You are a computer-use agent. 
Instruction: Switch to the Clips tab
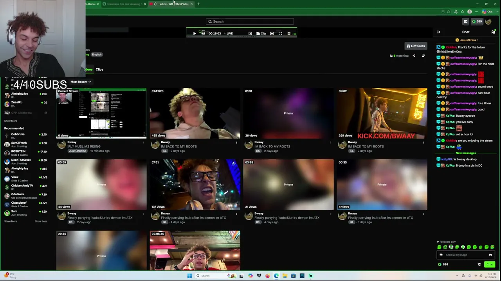pyautogui.click(x=99, y=69)
